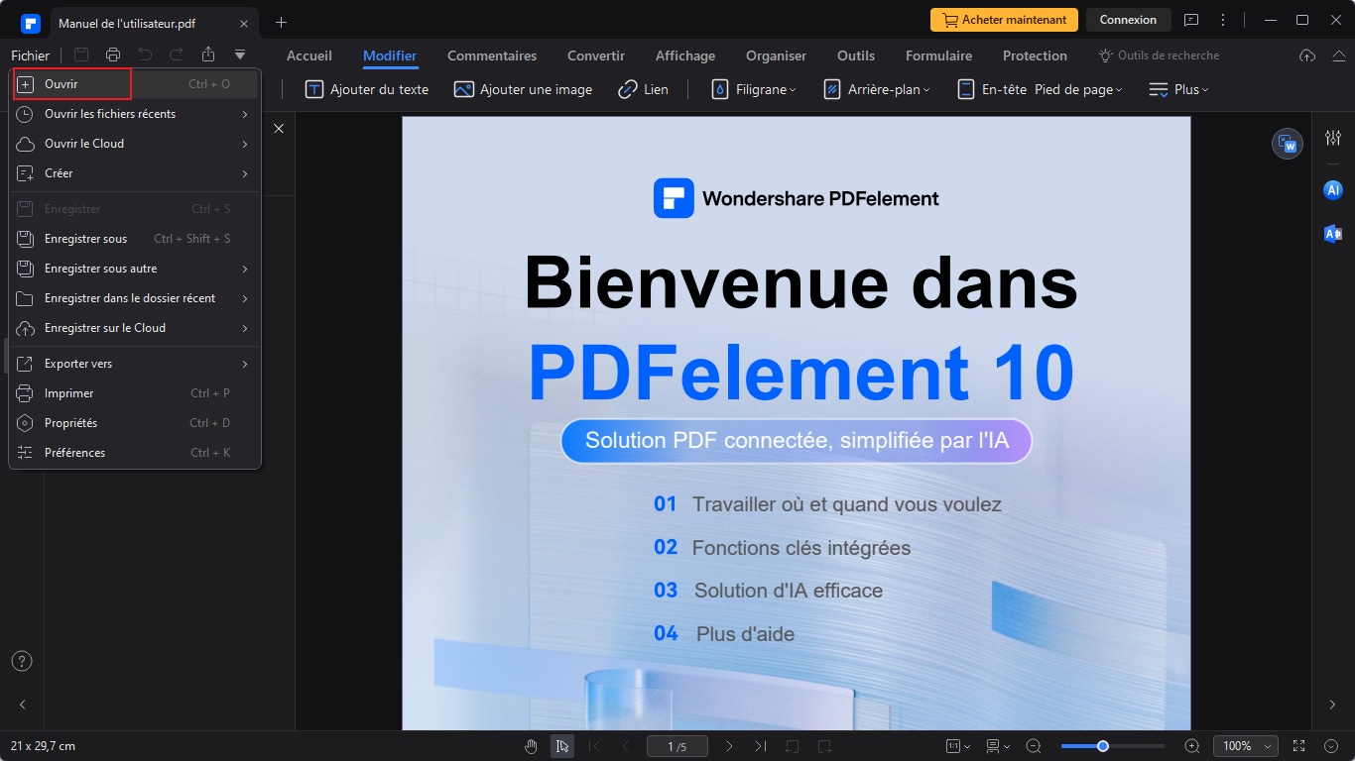Open the Arrière-plan dropdown

tap(877, 89)
